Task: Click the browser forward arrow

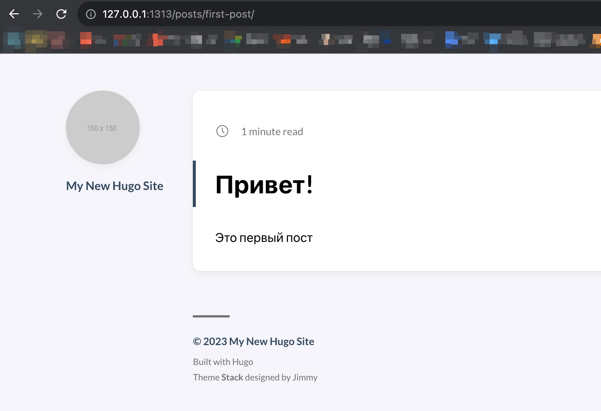Action: [x=38, y=14]
